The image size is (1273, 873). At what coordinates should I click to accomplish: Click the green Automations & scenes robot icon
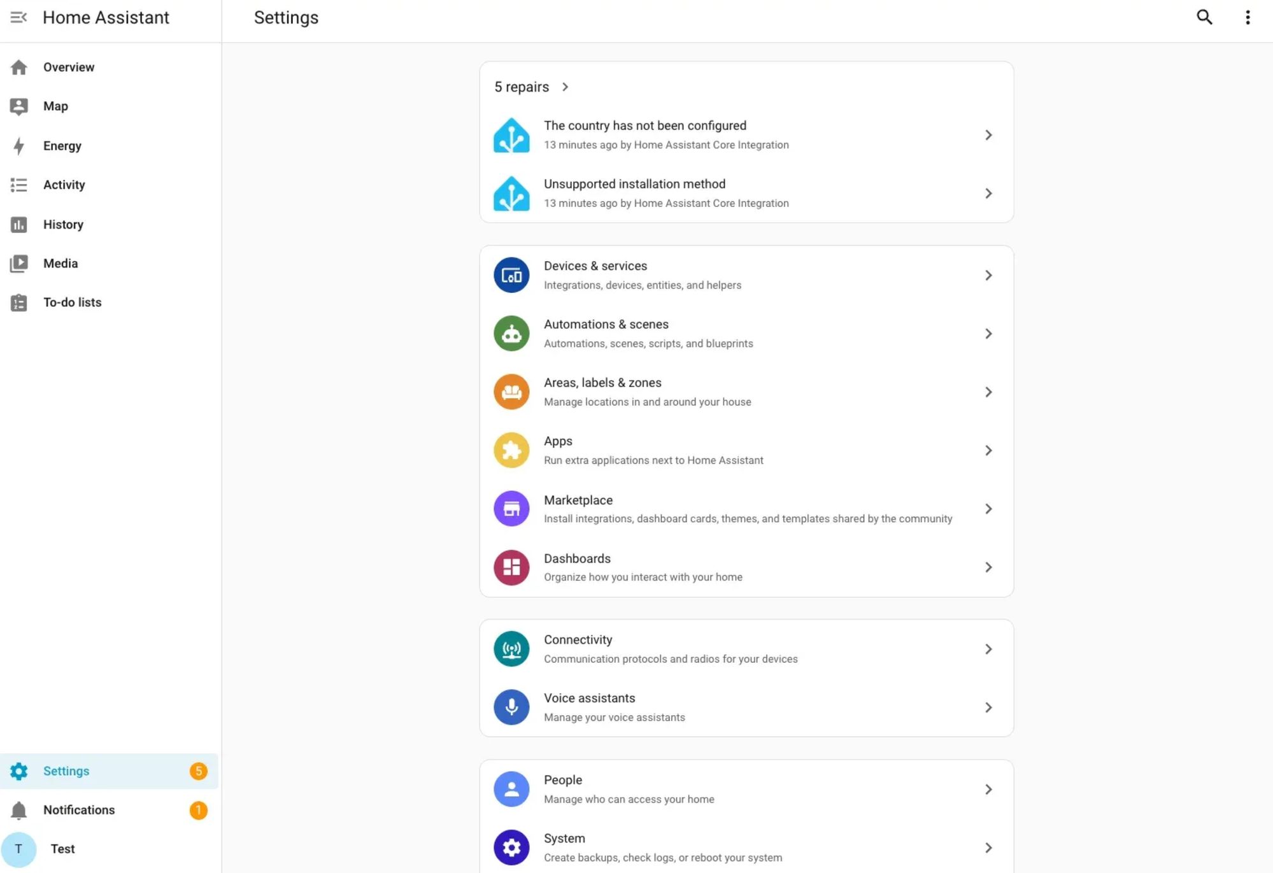[511, 334]
